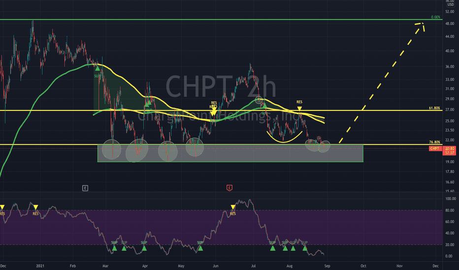The image size is (459, 270).
Task: Click the 0.00 oscillator scale value
Action: [x=449, y=256]
